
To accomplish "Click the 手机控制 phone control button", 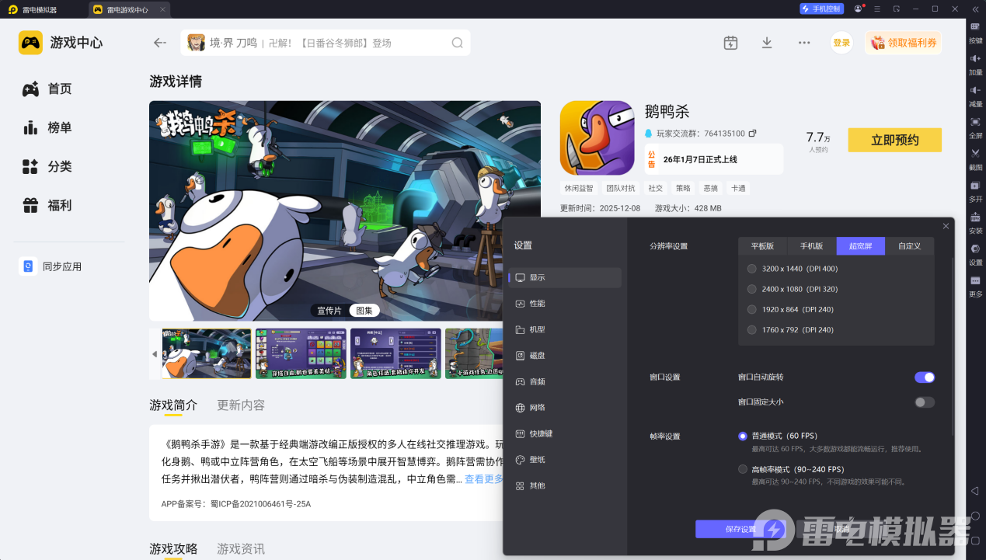I will [821, 9].
